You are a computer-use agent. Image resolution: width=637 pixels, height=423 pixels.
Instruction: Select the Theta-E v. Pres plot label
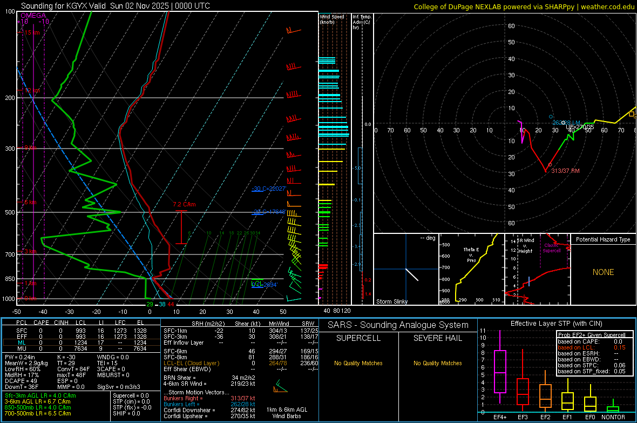[471, 254]
